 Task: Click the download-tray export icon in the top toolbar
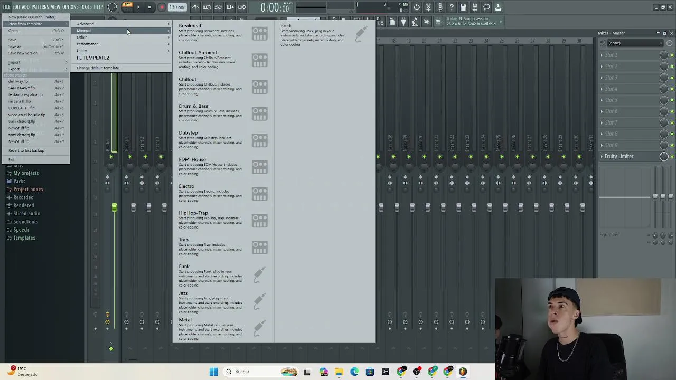point(498,7)
